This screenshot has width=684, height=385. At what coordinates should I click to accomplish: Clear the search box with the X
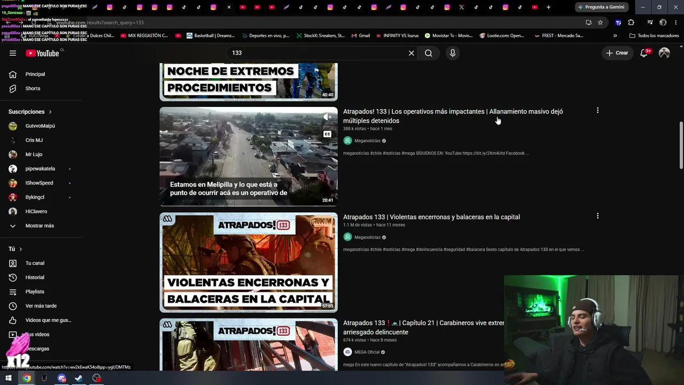411,53
